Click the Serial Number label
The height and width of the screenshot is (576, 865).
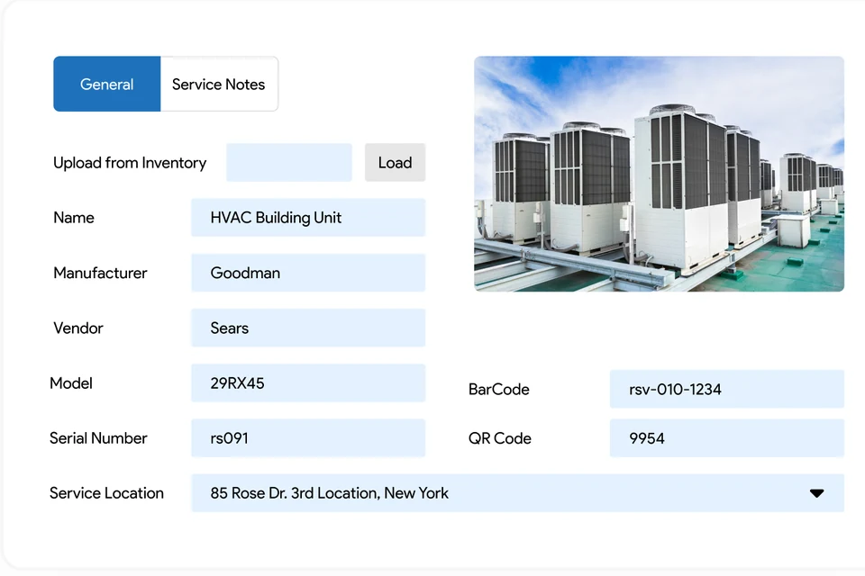point(99,438)
